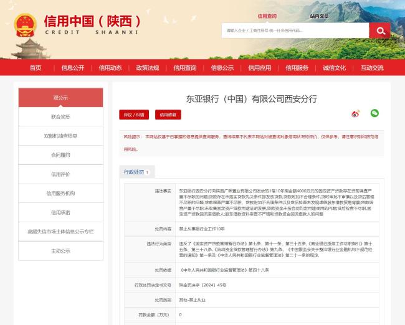
Task: Open 诚信文化 in the navigation bar
Action: (334, 68)
